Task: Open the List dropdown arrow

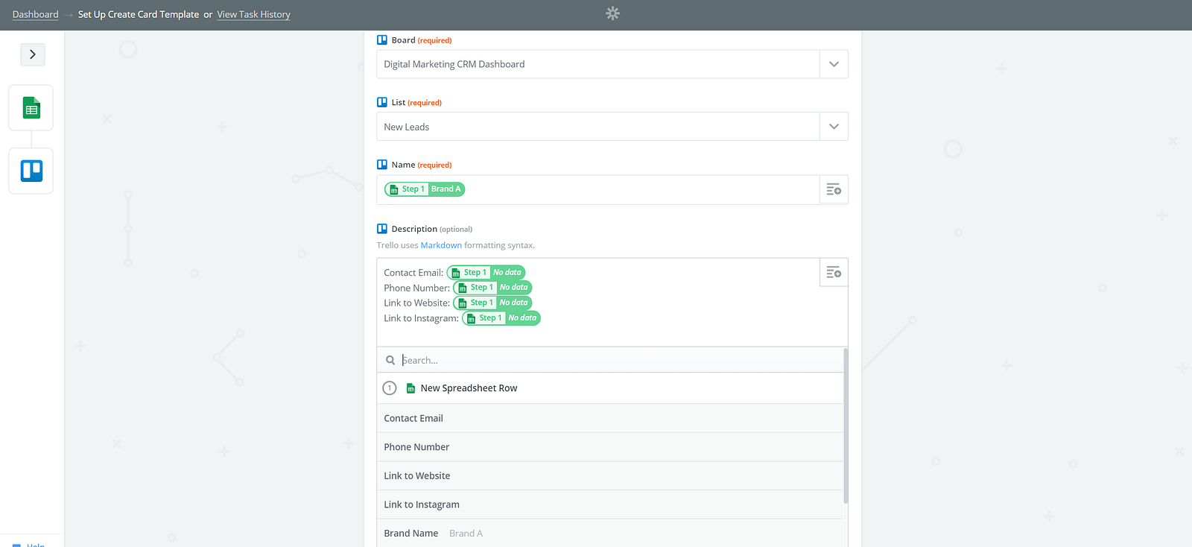Action: tap(834, 127)
